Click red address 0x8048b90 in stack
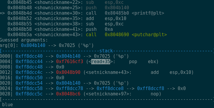The width and height of the screenshot is (214, 108). pos(68,72)
